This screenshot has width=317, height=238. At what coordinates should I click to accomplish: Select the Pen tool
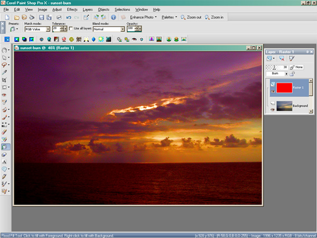[4, 176]
